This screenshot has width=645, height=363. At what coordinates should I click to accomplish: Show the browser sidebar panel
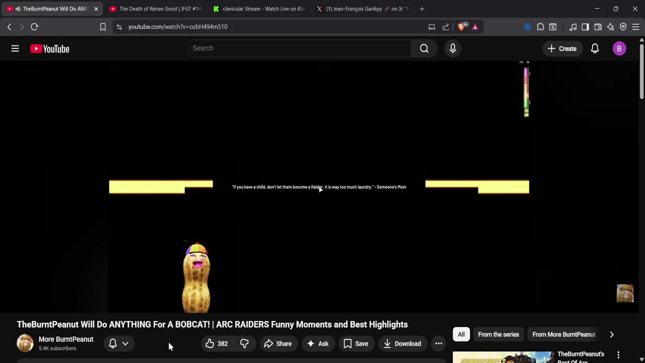point(585,27)
